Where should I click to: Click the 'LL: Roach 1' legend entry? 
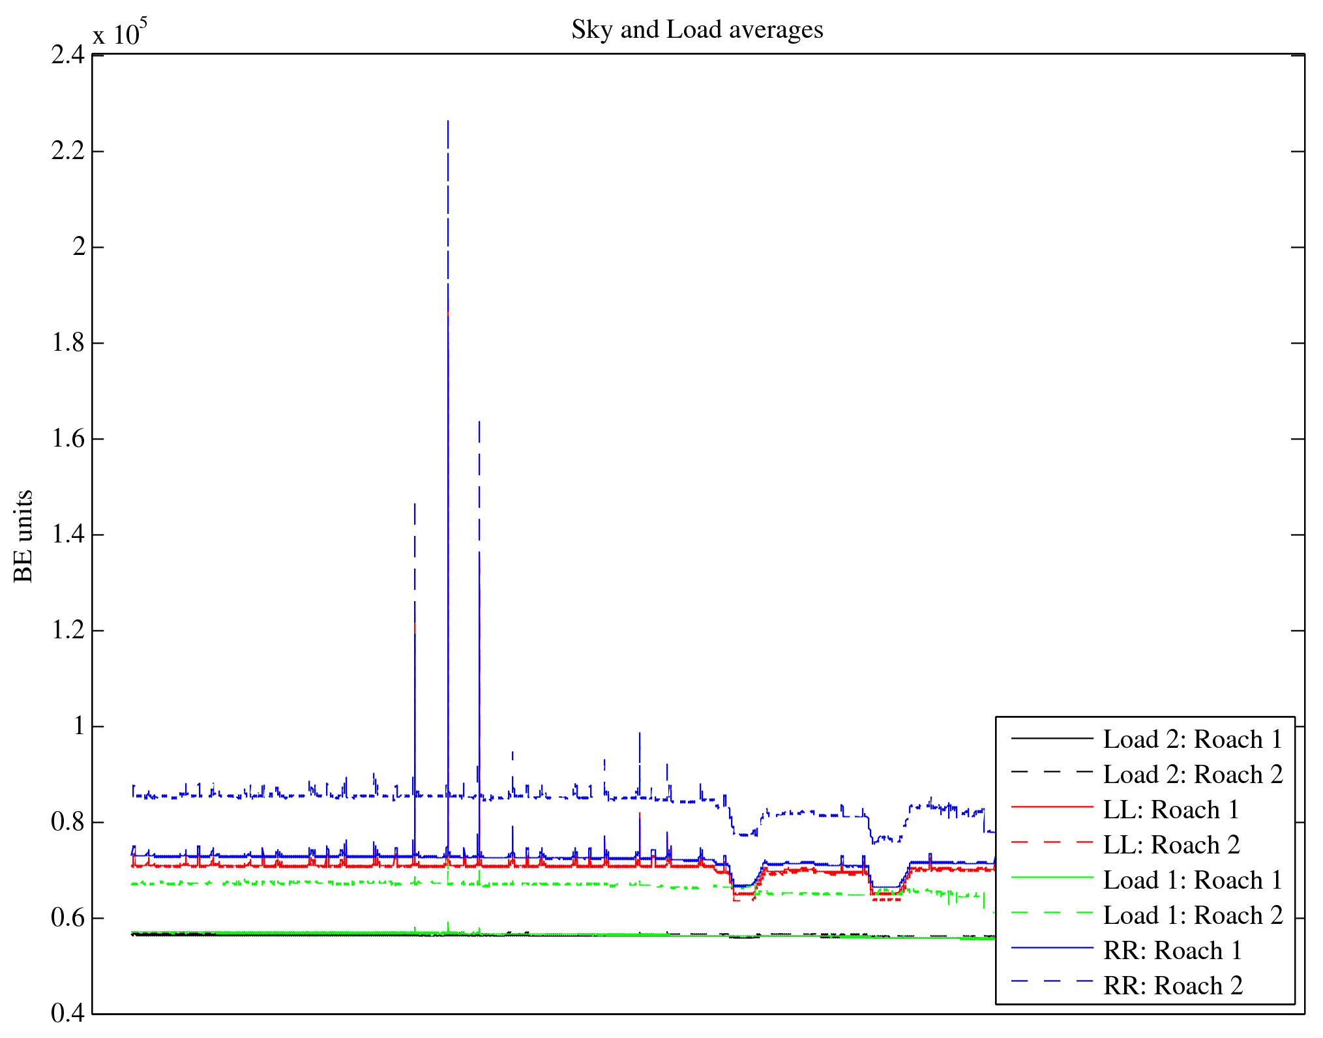(1170, 810)
